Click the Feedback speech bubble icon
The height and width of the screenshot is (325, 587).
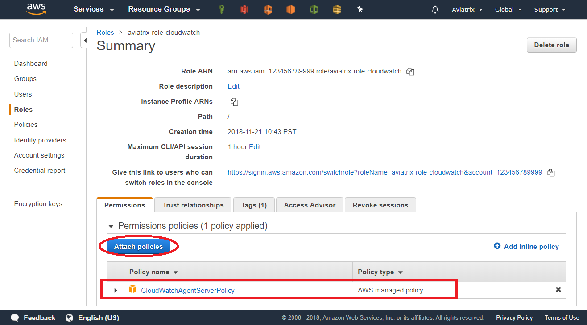[15, 317]
